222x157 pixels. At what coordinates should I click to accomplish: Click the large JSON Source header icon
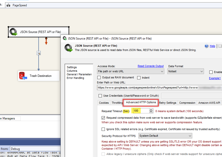[x=69, y=48]
